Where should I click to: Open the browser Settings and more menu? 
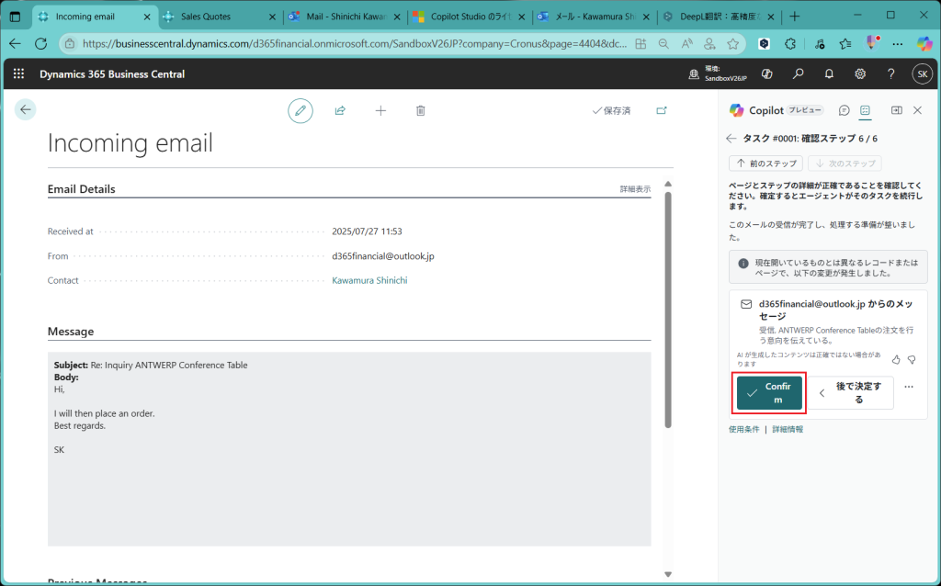point(897,44)
